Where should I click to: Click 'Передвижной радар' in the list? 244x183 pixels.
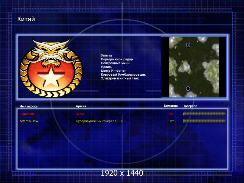(x=117, y=59)
